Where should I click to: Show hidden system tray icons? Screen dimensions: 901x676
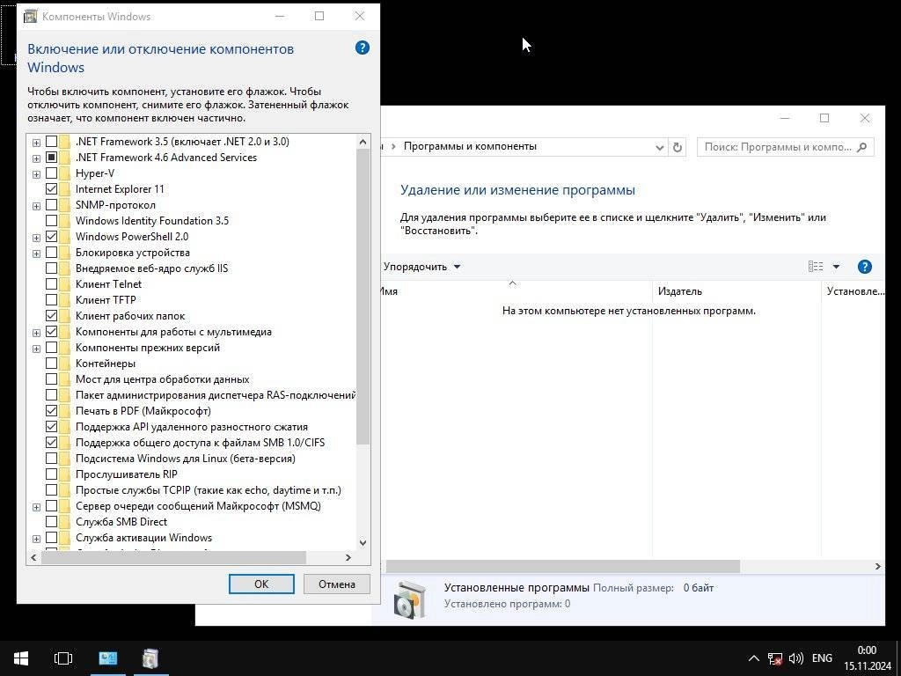pos(754,658)
